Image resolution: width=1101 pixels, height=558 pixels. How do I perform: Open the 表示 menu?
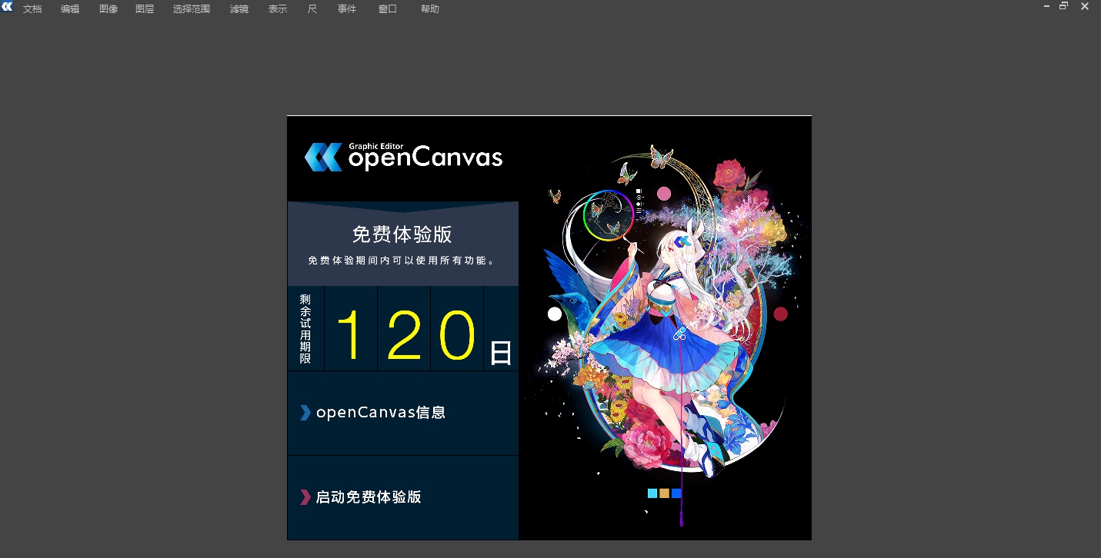pyautogui.click(x=278, y=9)
